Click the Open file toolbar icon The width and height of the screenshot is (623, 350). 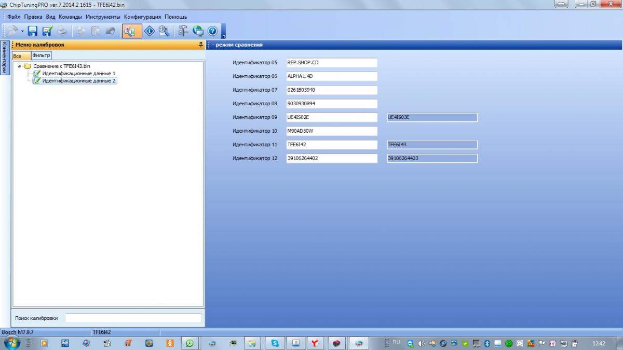pyautogui.click(x=12, y=31)
